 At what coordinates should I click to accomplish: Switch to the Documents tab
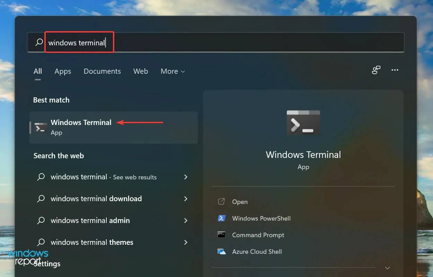pos(102,71)
